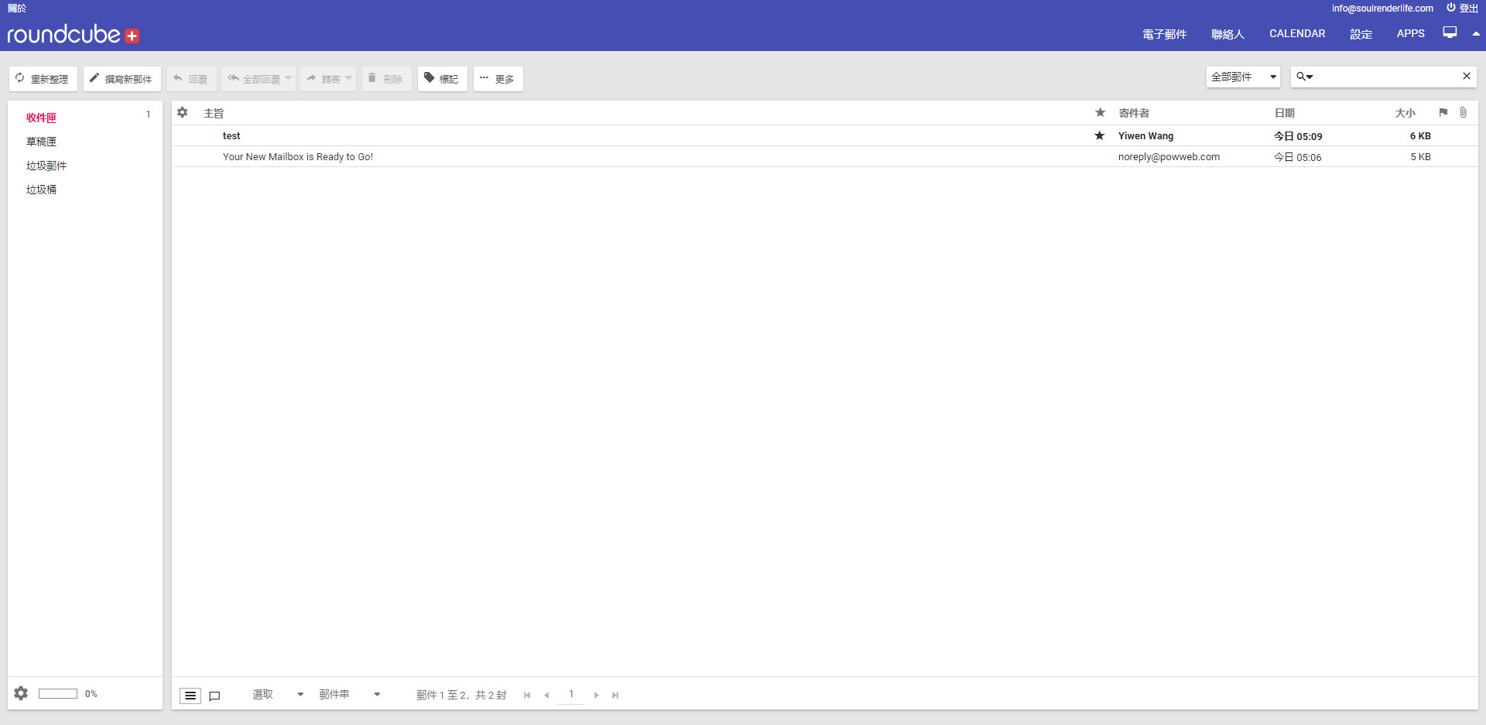Image resolution: width=1486 pixels, height=725 pixels.
Task: Open Your New Mailbox is Ready message
Action: point(298,157)
